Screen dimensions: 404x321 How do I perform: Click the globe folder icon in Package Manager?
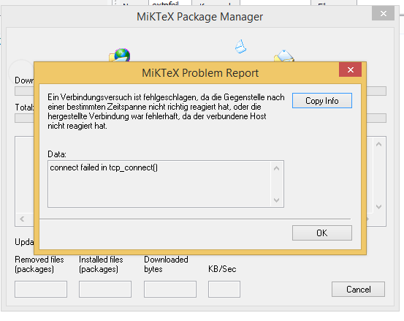[x=120, y=55]
